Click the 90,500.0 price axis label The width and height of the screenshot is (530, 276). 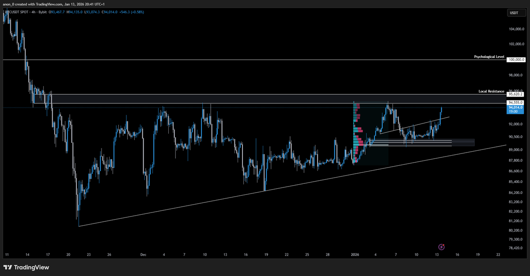click(516, 137)
